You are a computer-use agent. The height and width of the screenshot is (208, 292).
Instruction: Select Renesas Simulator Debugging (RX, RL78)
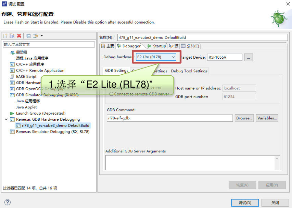click(x=53, y=132)
